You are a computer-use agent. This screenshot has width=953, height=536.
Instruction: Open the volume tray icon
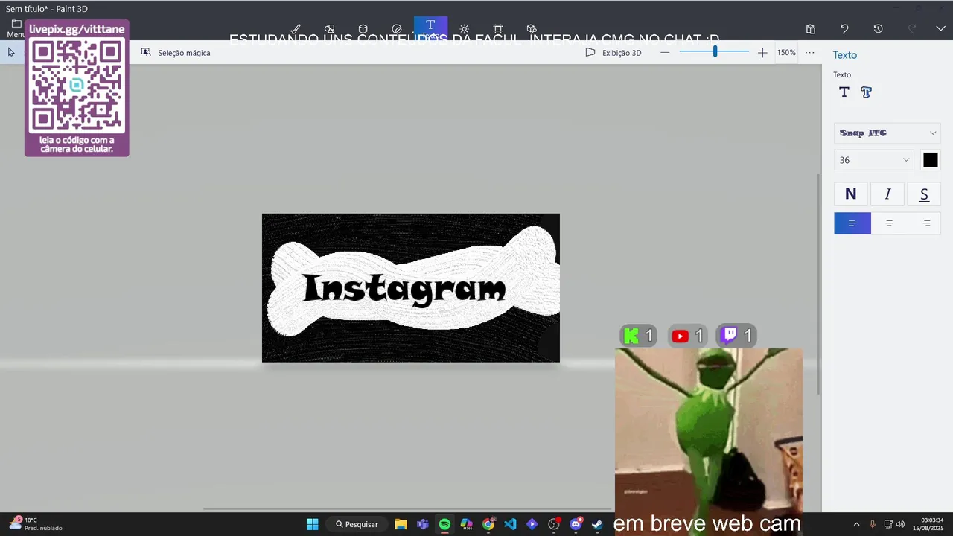tap(901, 524)
